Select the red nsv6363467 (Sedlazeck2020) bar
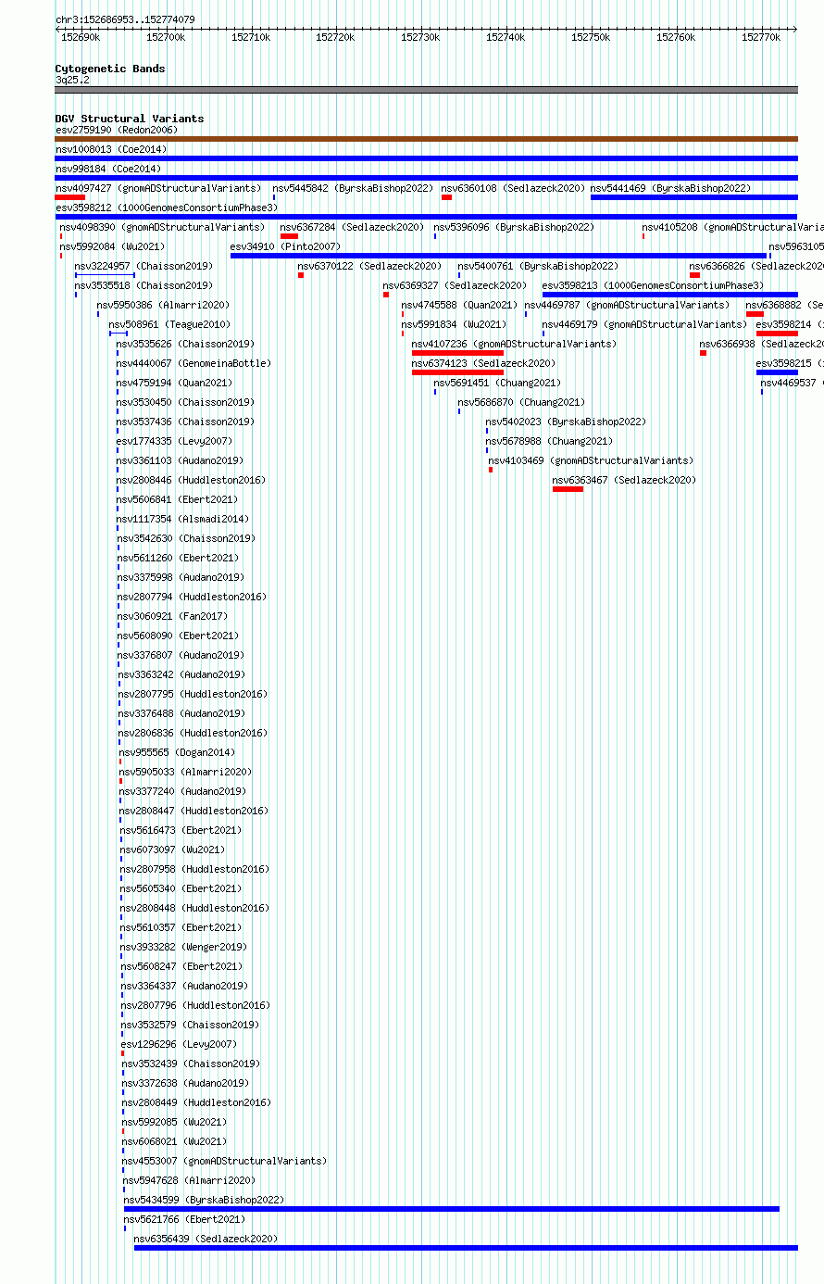This screenshot has height=1284, width=824. coord(568,489)
